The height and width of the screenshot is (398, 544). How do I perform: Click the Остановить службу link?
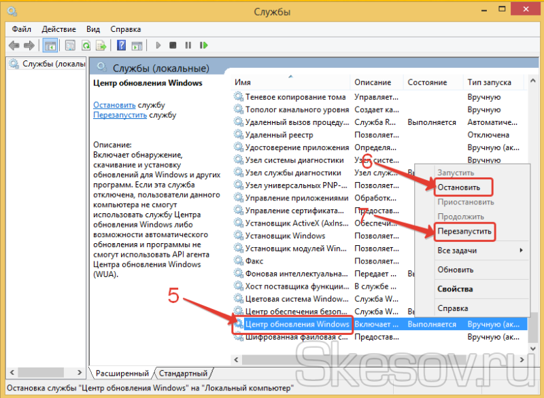(x=114, y=105)
